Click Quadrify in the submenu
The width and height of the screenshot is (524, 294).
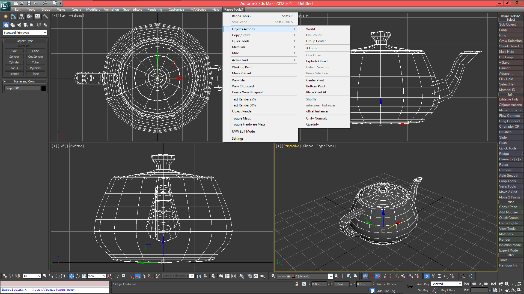coord(312,124)
